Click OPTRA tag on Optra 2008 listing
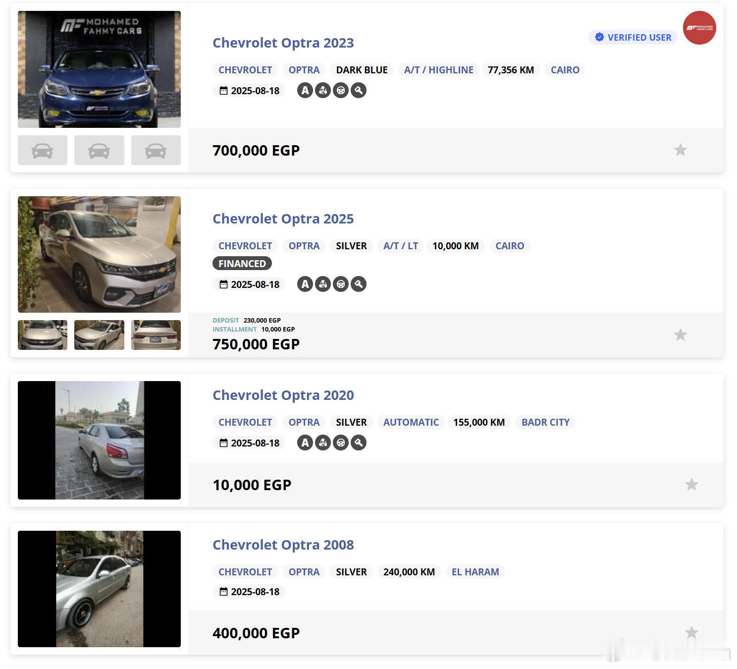The width and height of the screenshot is (737, 669). click(x=304, y=572)
